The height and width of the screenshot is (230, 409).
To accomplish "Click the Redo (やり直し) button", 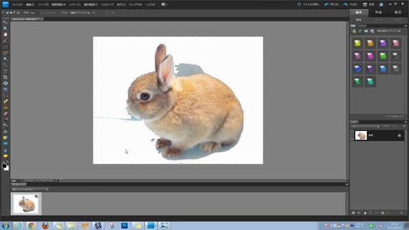I will click(351, 4).
